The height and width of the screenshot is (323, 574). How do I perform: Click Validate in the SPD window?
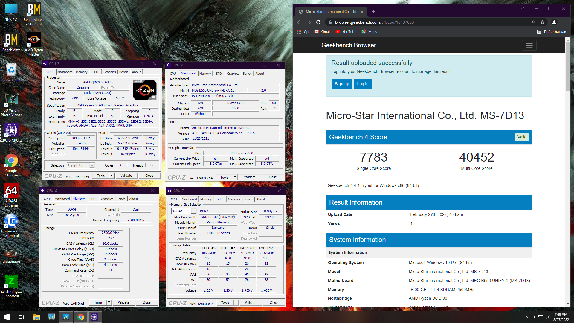pyautogui.click(x=251, y=303)
